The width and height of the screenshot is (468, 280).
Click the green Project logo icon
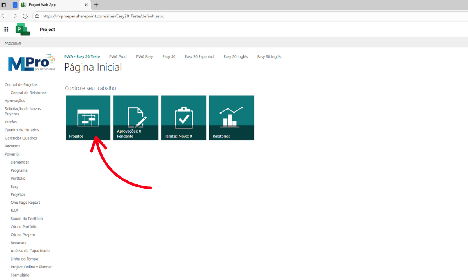coord(22,30)
